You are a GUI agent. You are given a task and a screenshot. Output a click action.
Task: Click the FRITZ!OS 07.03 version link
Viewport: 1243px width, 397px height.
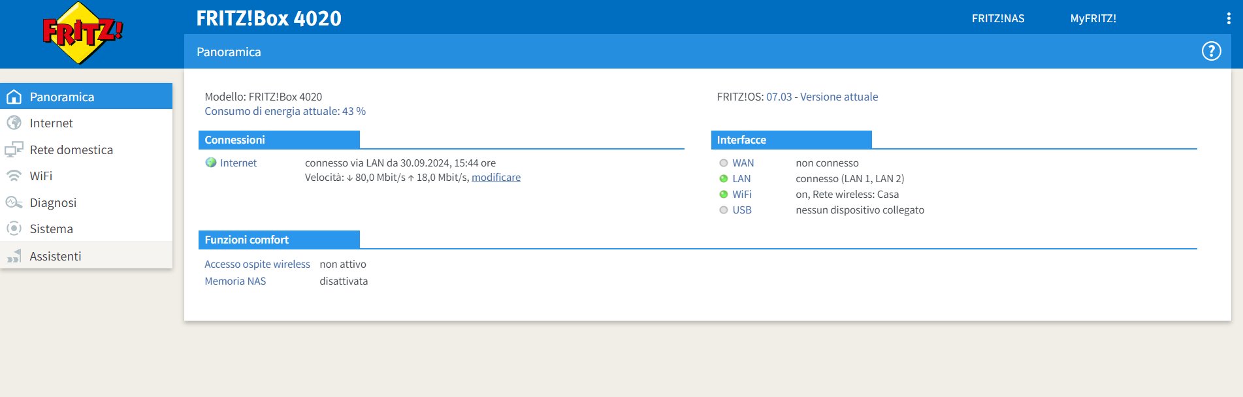pos(822,97)
